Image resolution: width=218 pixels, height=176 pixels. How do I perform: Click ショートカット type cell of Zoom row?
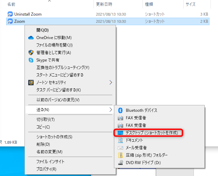(155, 21)
